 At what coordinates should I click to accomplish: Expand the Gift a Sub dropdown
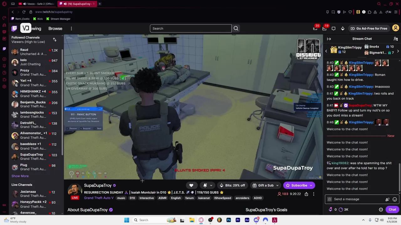[277, 185]
